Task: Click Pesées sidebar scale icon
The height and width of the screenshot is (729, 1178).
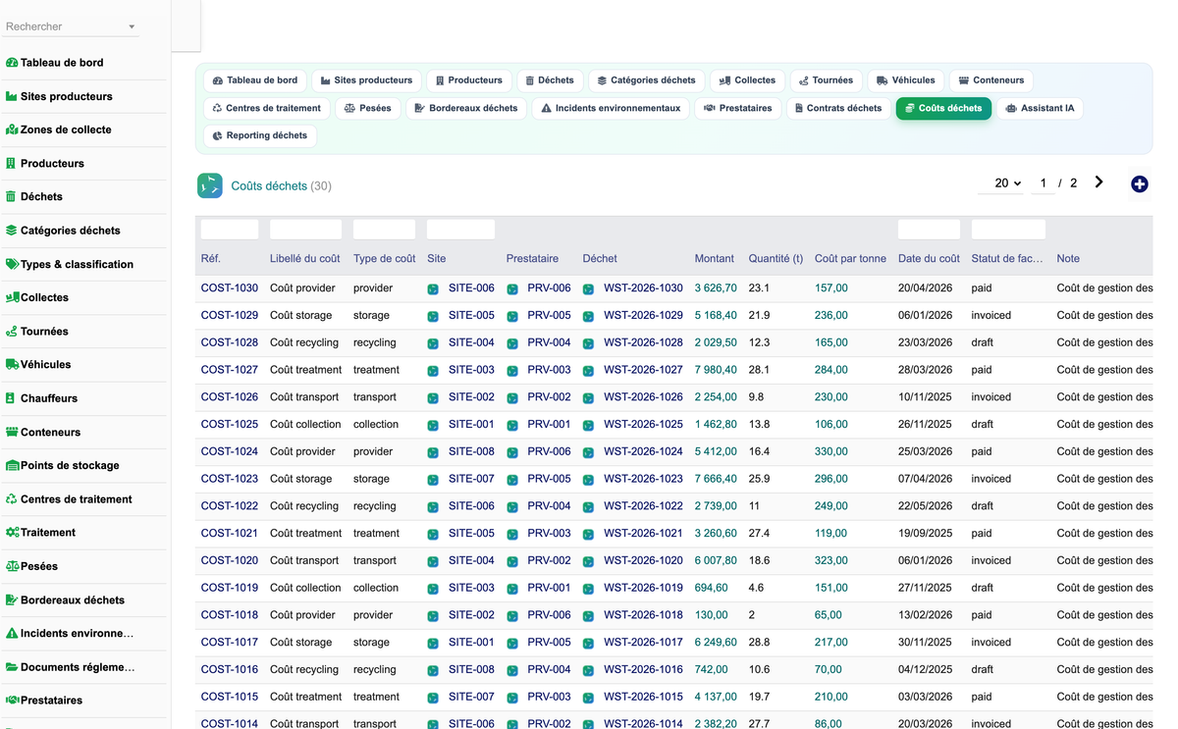Action: [12, 566]
